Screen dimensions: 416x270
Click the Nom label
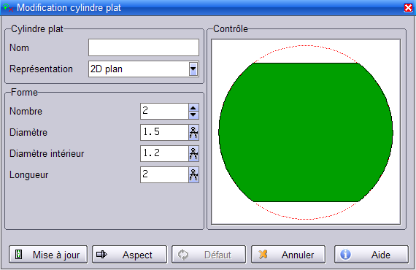(19, 47)
